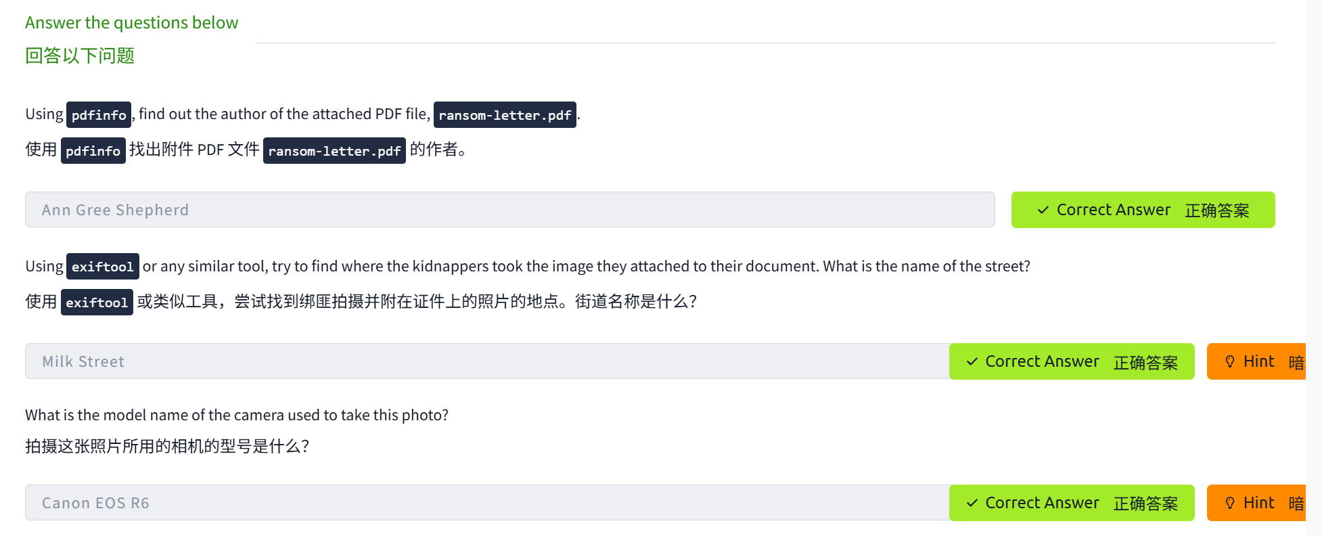The image size is (1322, 536).
Task: Click the Correct Answer button for the street name question
Action: (x=1071, y=362)
